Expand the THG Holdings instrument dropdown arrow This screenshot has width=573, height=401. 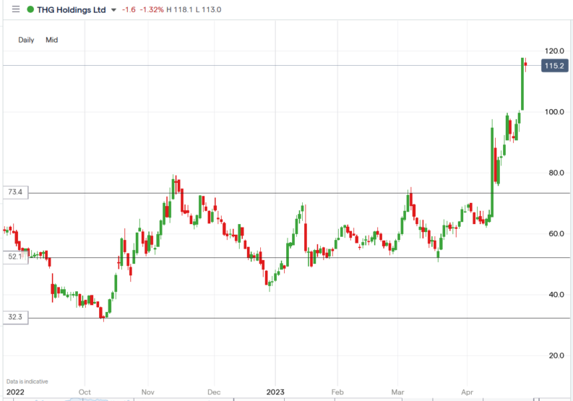(113, 10)
